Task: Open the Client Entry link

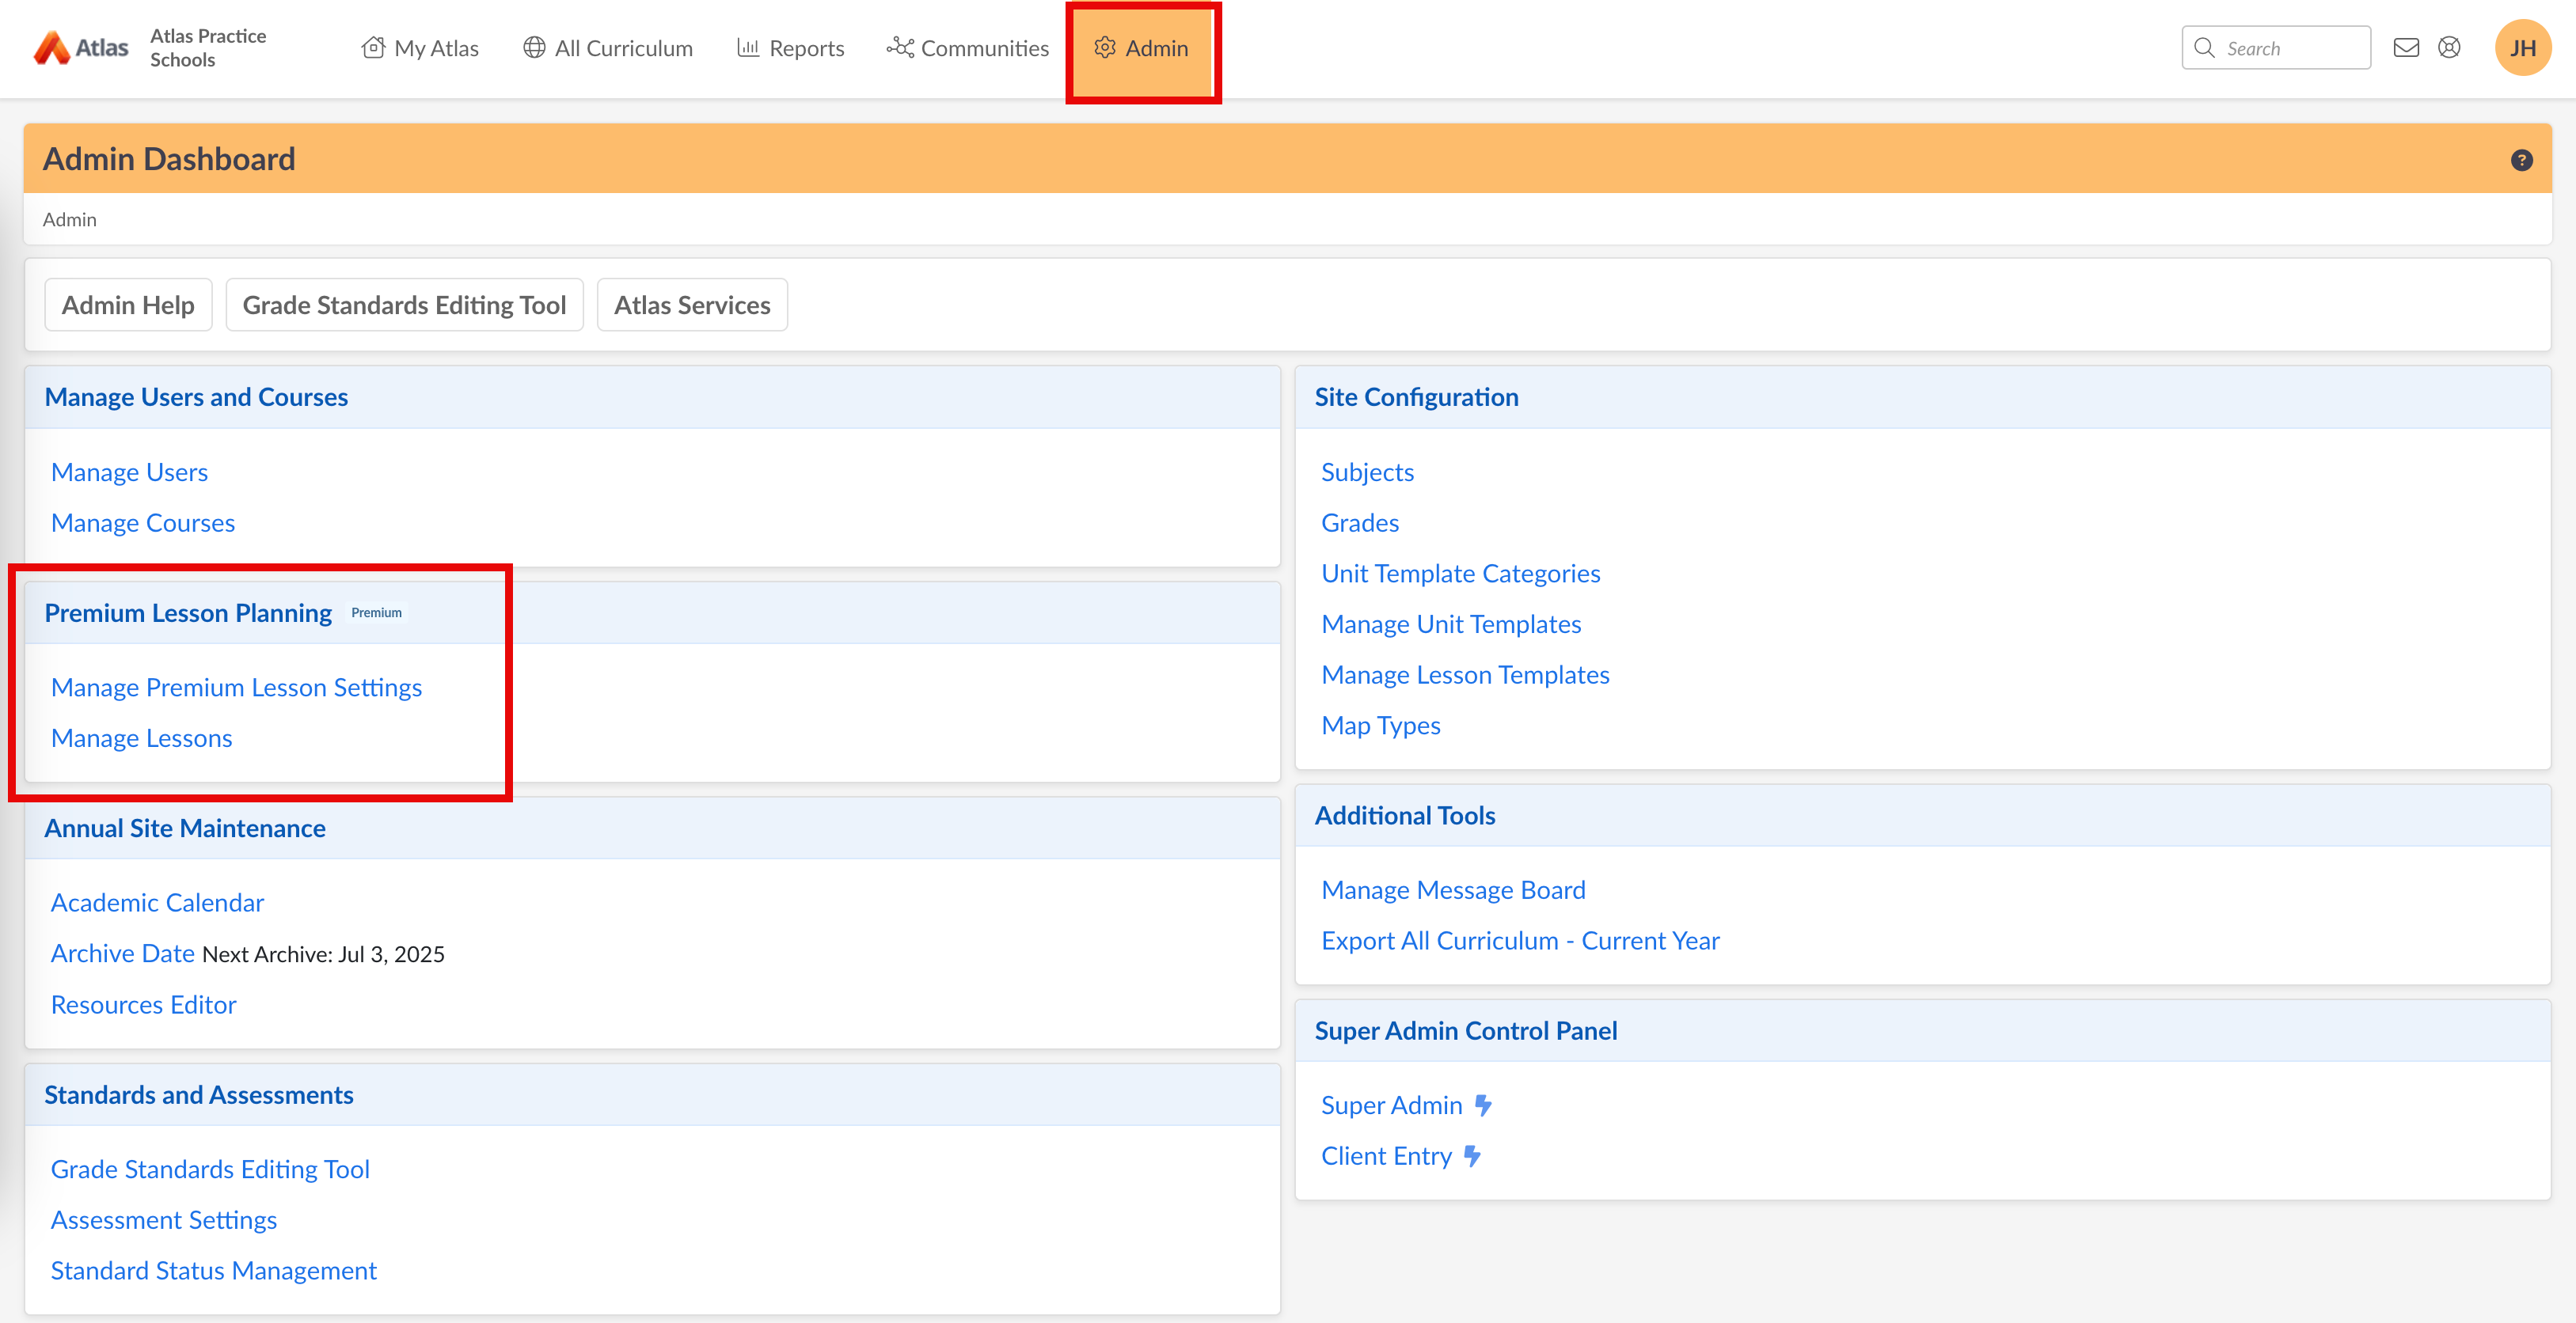Action: click(1386, 1156)
